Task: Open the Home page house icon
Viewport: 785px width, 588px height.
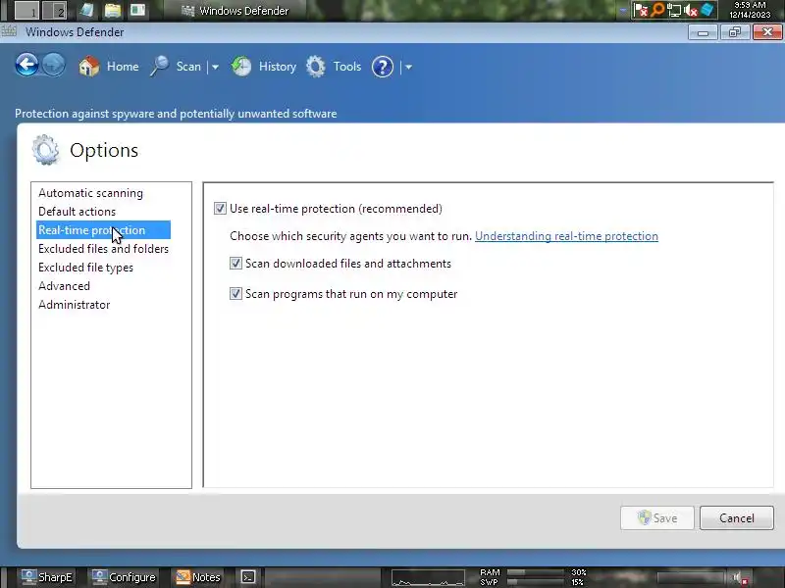Action: click(x=89, y=67)
